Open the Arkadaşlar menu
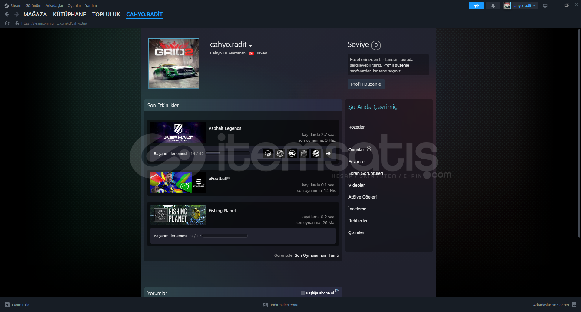Image resolution: width=581 pixels, height=312 pixels. pos(54,6)
